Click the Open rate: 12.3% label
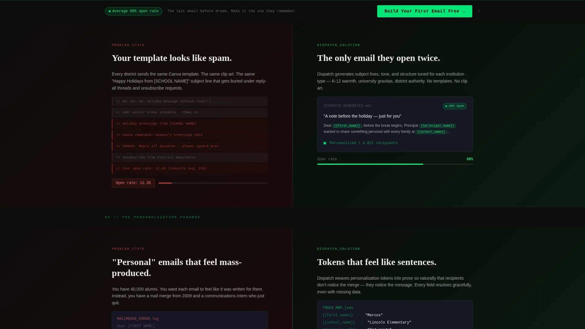 coord(133,183)
